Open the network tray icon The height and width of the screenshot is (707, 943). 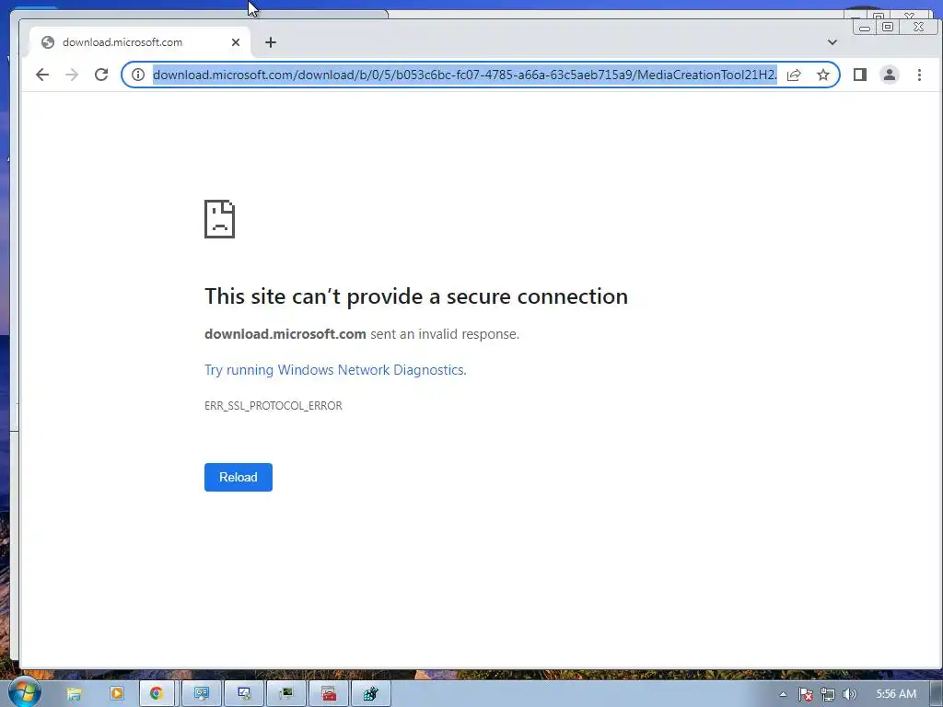828,694
